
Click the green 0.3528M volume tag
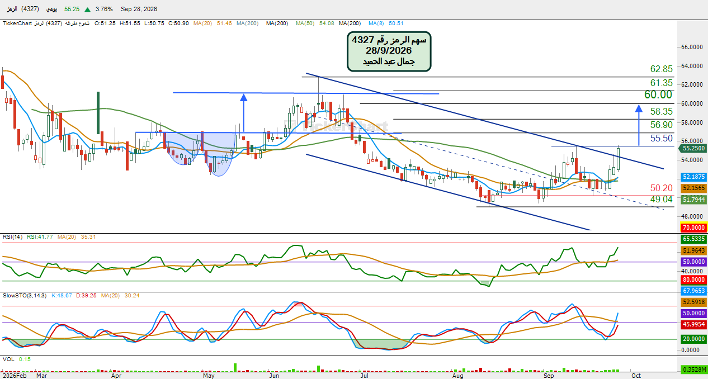pyautogui.click(x=694, y=369)
